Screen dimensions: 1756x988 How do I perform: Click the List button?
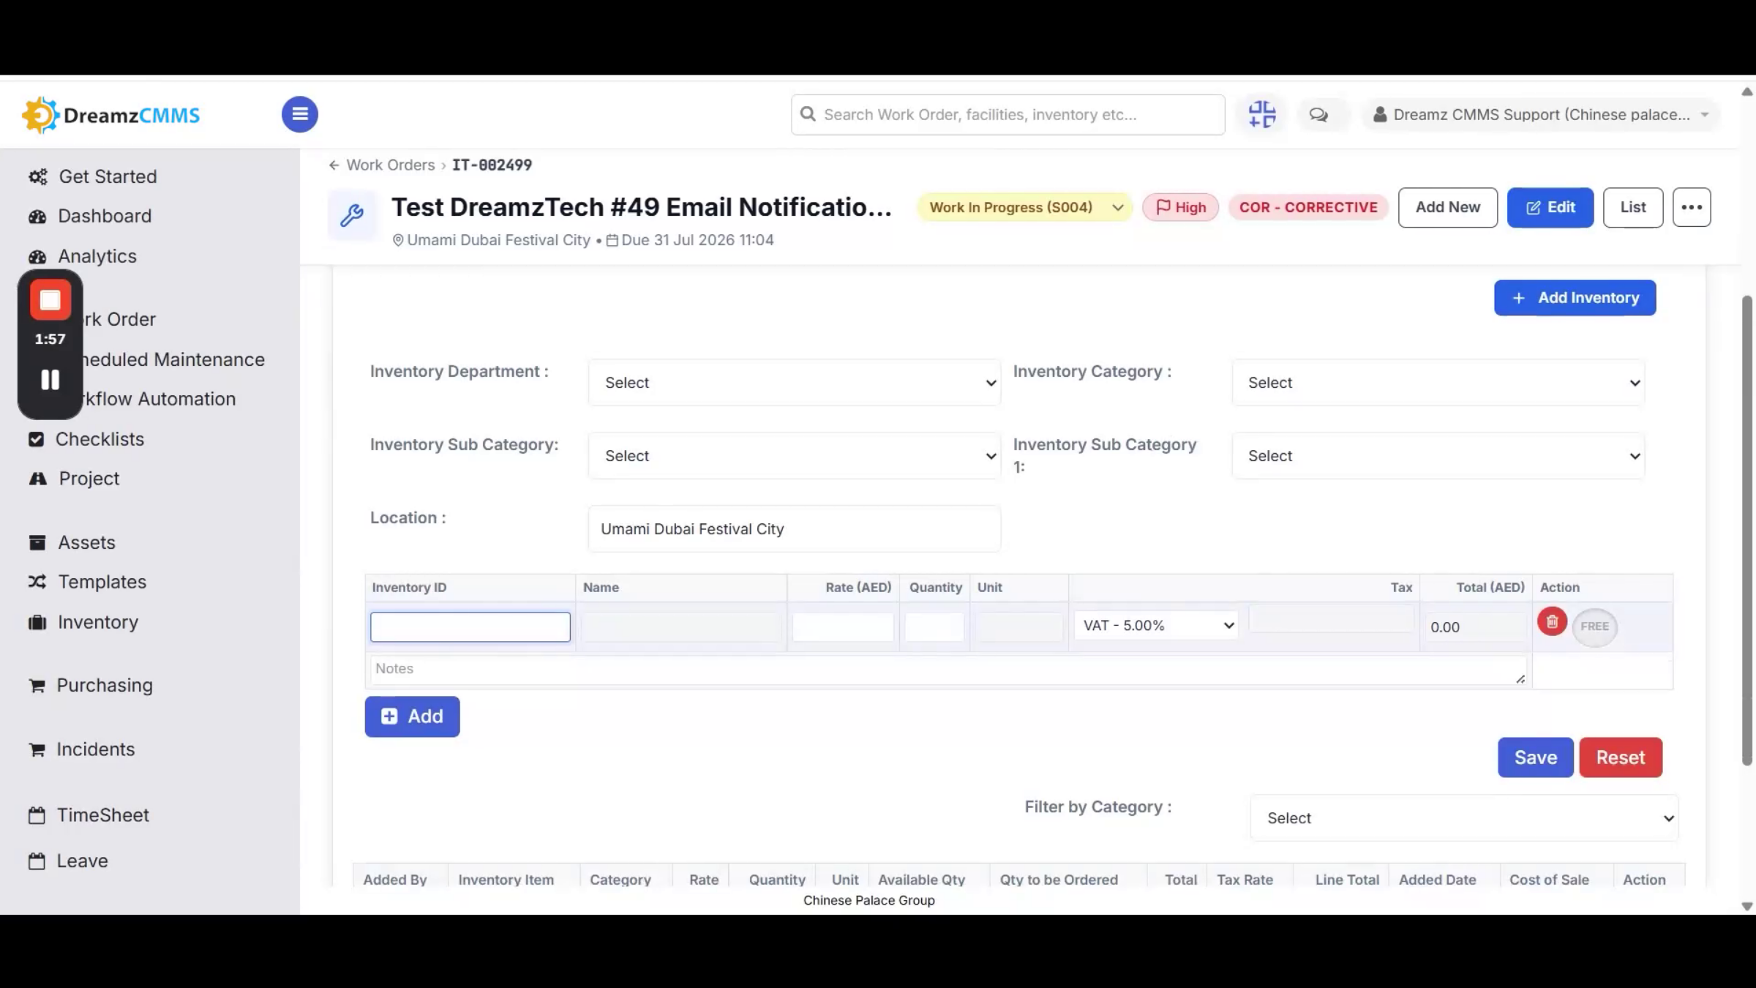pyautogui.click(x=1633, y=208)
